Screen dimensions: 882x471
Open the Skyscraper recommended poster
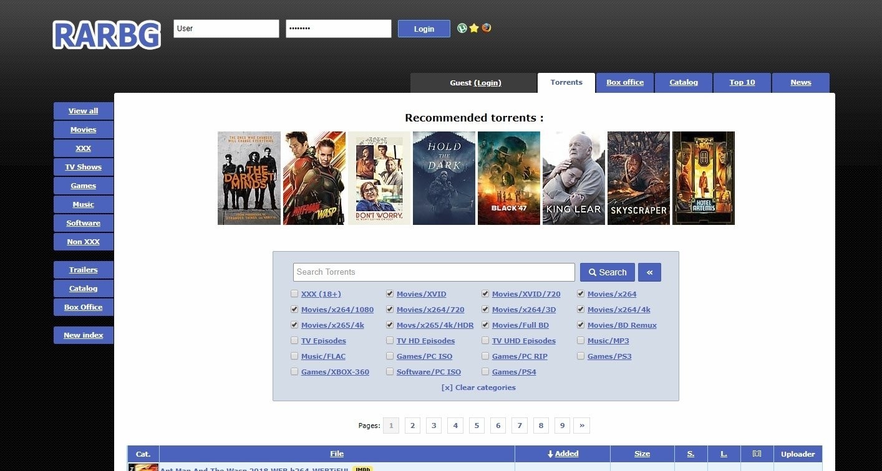(638, 178)
